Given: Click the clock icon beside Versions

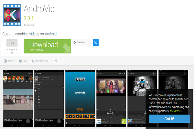Looking at the screenshot, I should click(75, 43).
